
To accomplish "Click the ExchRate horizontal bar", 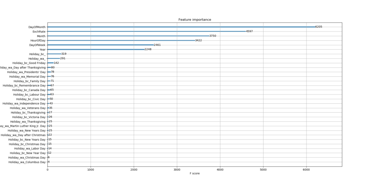I will (147, 31).
